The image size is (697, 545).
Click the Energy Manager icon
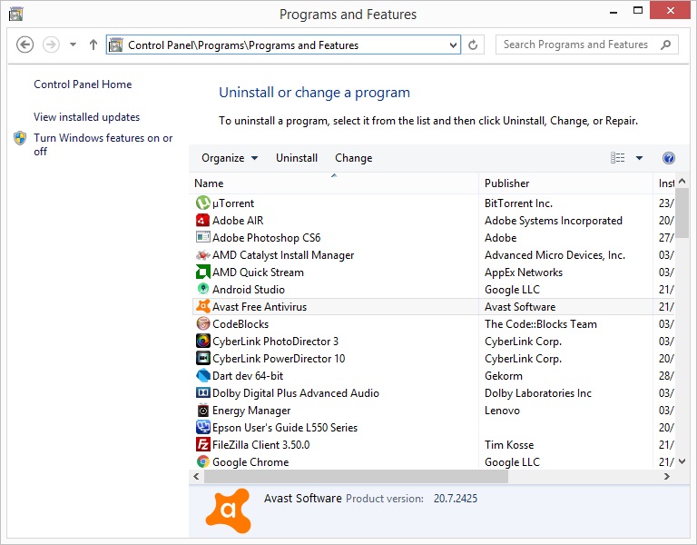pos(202,411)
